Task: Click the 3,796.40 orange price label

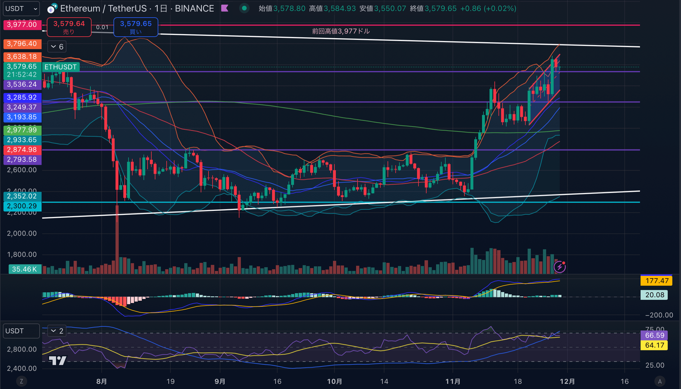Action: (x=22, y=44)
